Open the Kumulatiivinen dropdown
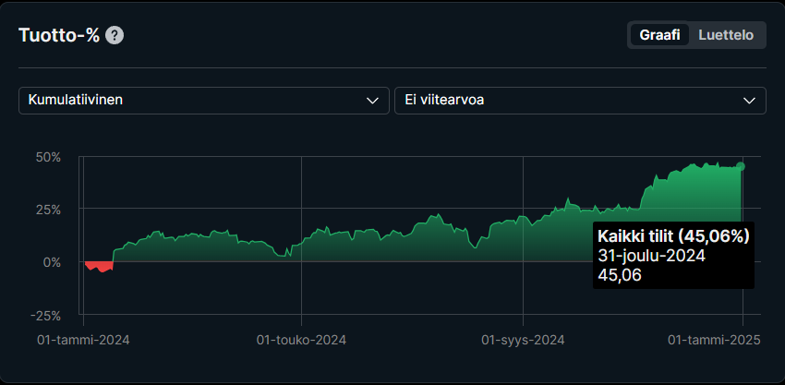 click(x=204, y=100)
